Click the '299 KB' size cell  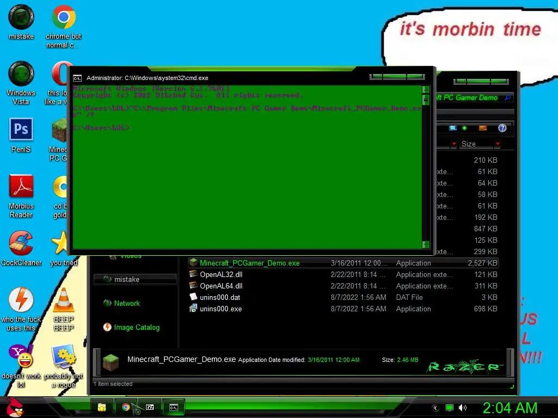coord(486,251)
